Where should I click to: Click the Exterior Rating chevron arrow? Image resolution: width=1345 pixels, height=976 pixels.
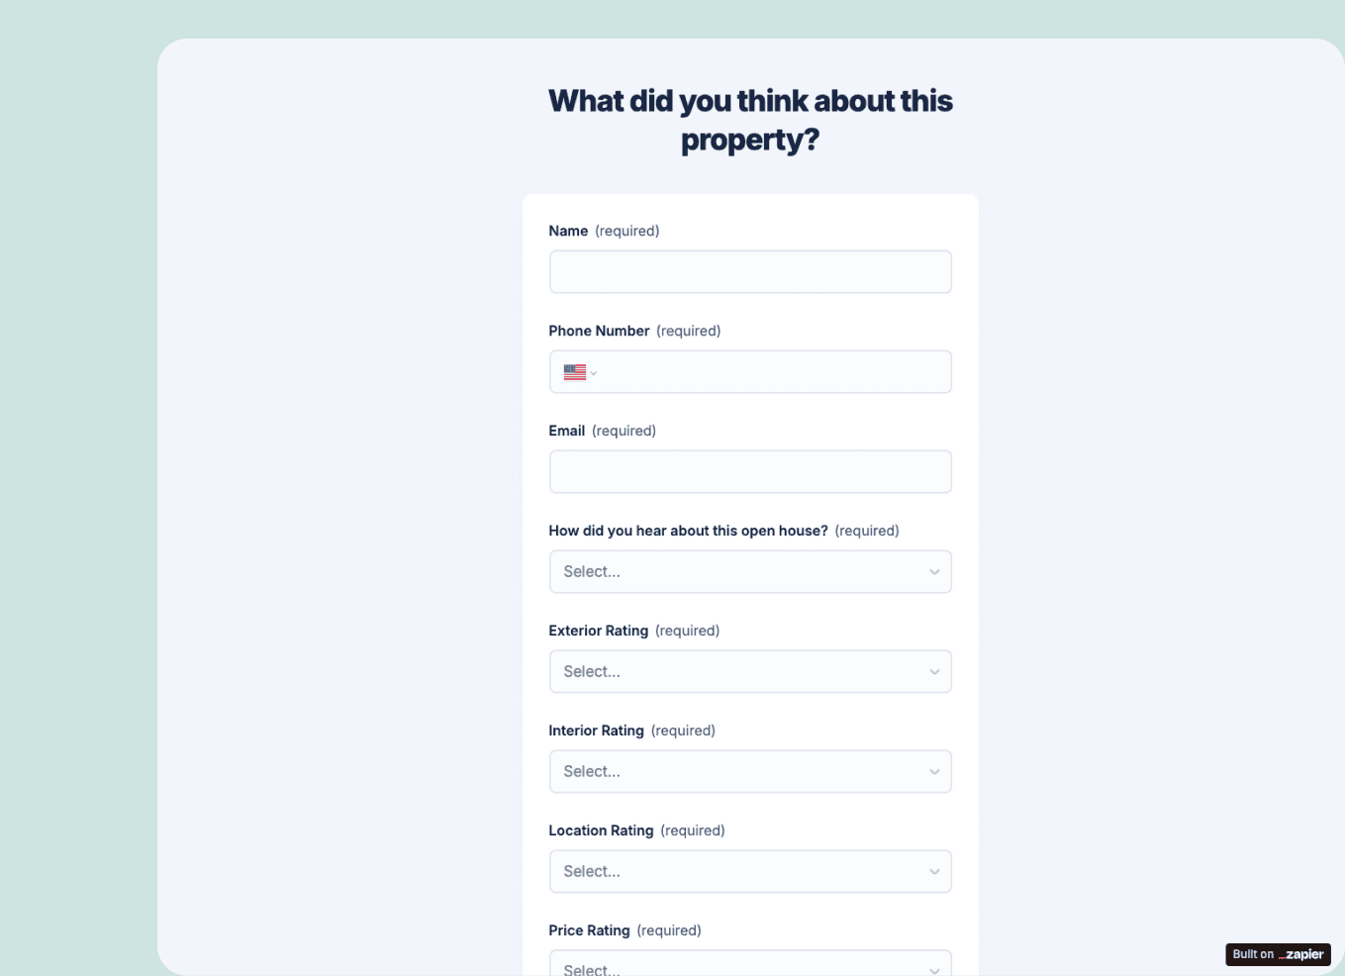click(933, 672)
